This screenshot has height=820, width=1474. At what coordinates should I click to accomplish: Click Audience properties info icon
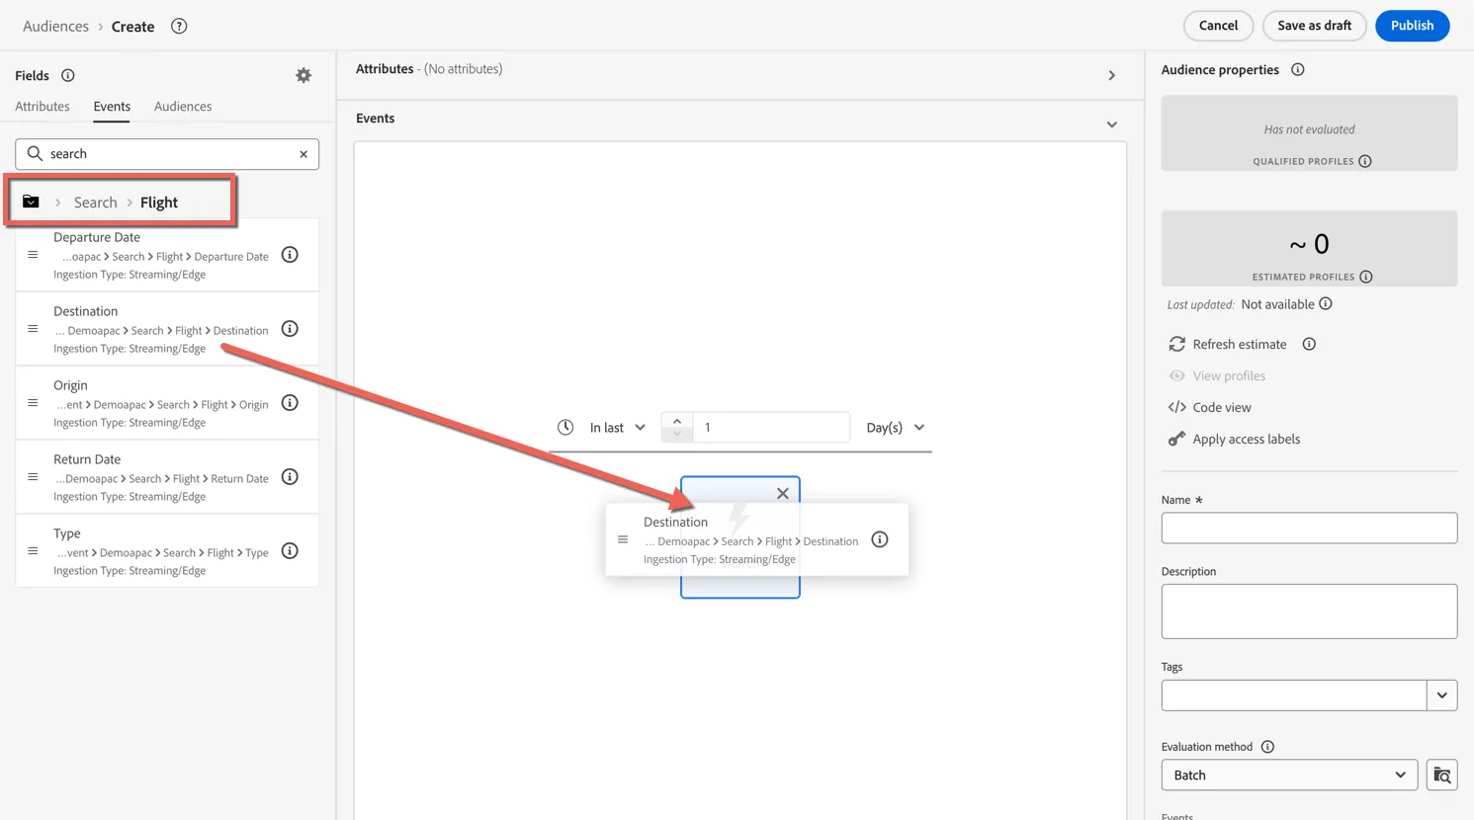click(1298, 70)
